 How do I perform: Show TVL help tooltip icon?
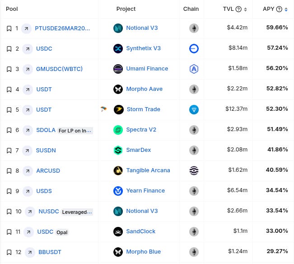[238, 9]
